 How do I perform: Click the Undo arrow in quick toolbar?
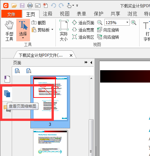click(53, 6)
